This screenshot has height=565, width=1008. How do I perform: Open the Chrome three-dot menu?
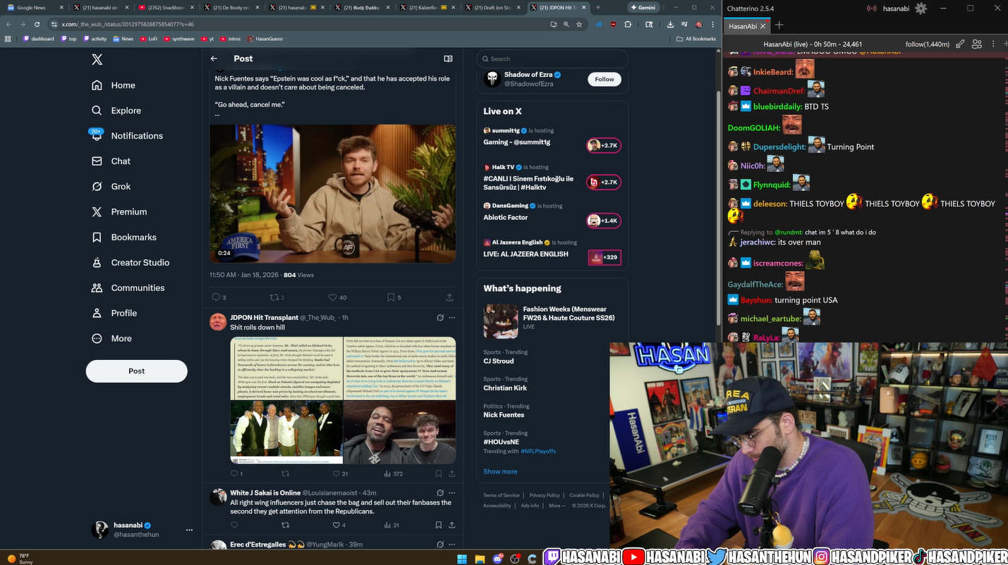[712, 24]
